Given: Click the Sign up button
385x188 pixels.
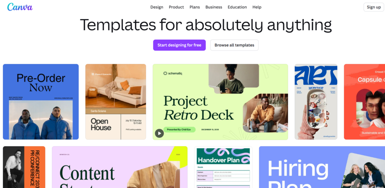Looking at the screenshot, I should point(374,7).
